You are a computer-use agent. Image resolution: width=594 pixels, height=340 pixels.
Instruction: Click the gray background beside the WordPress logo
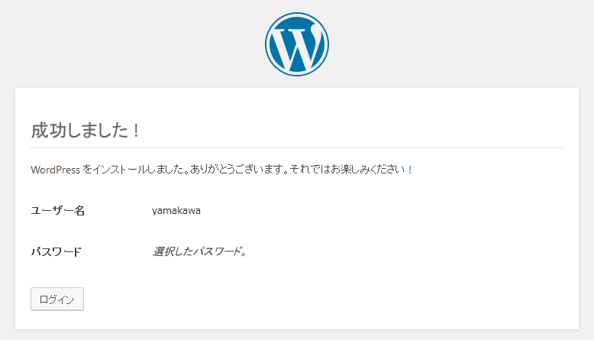coord(133,44)
